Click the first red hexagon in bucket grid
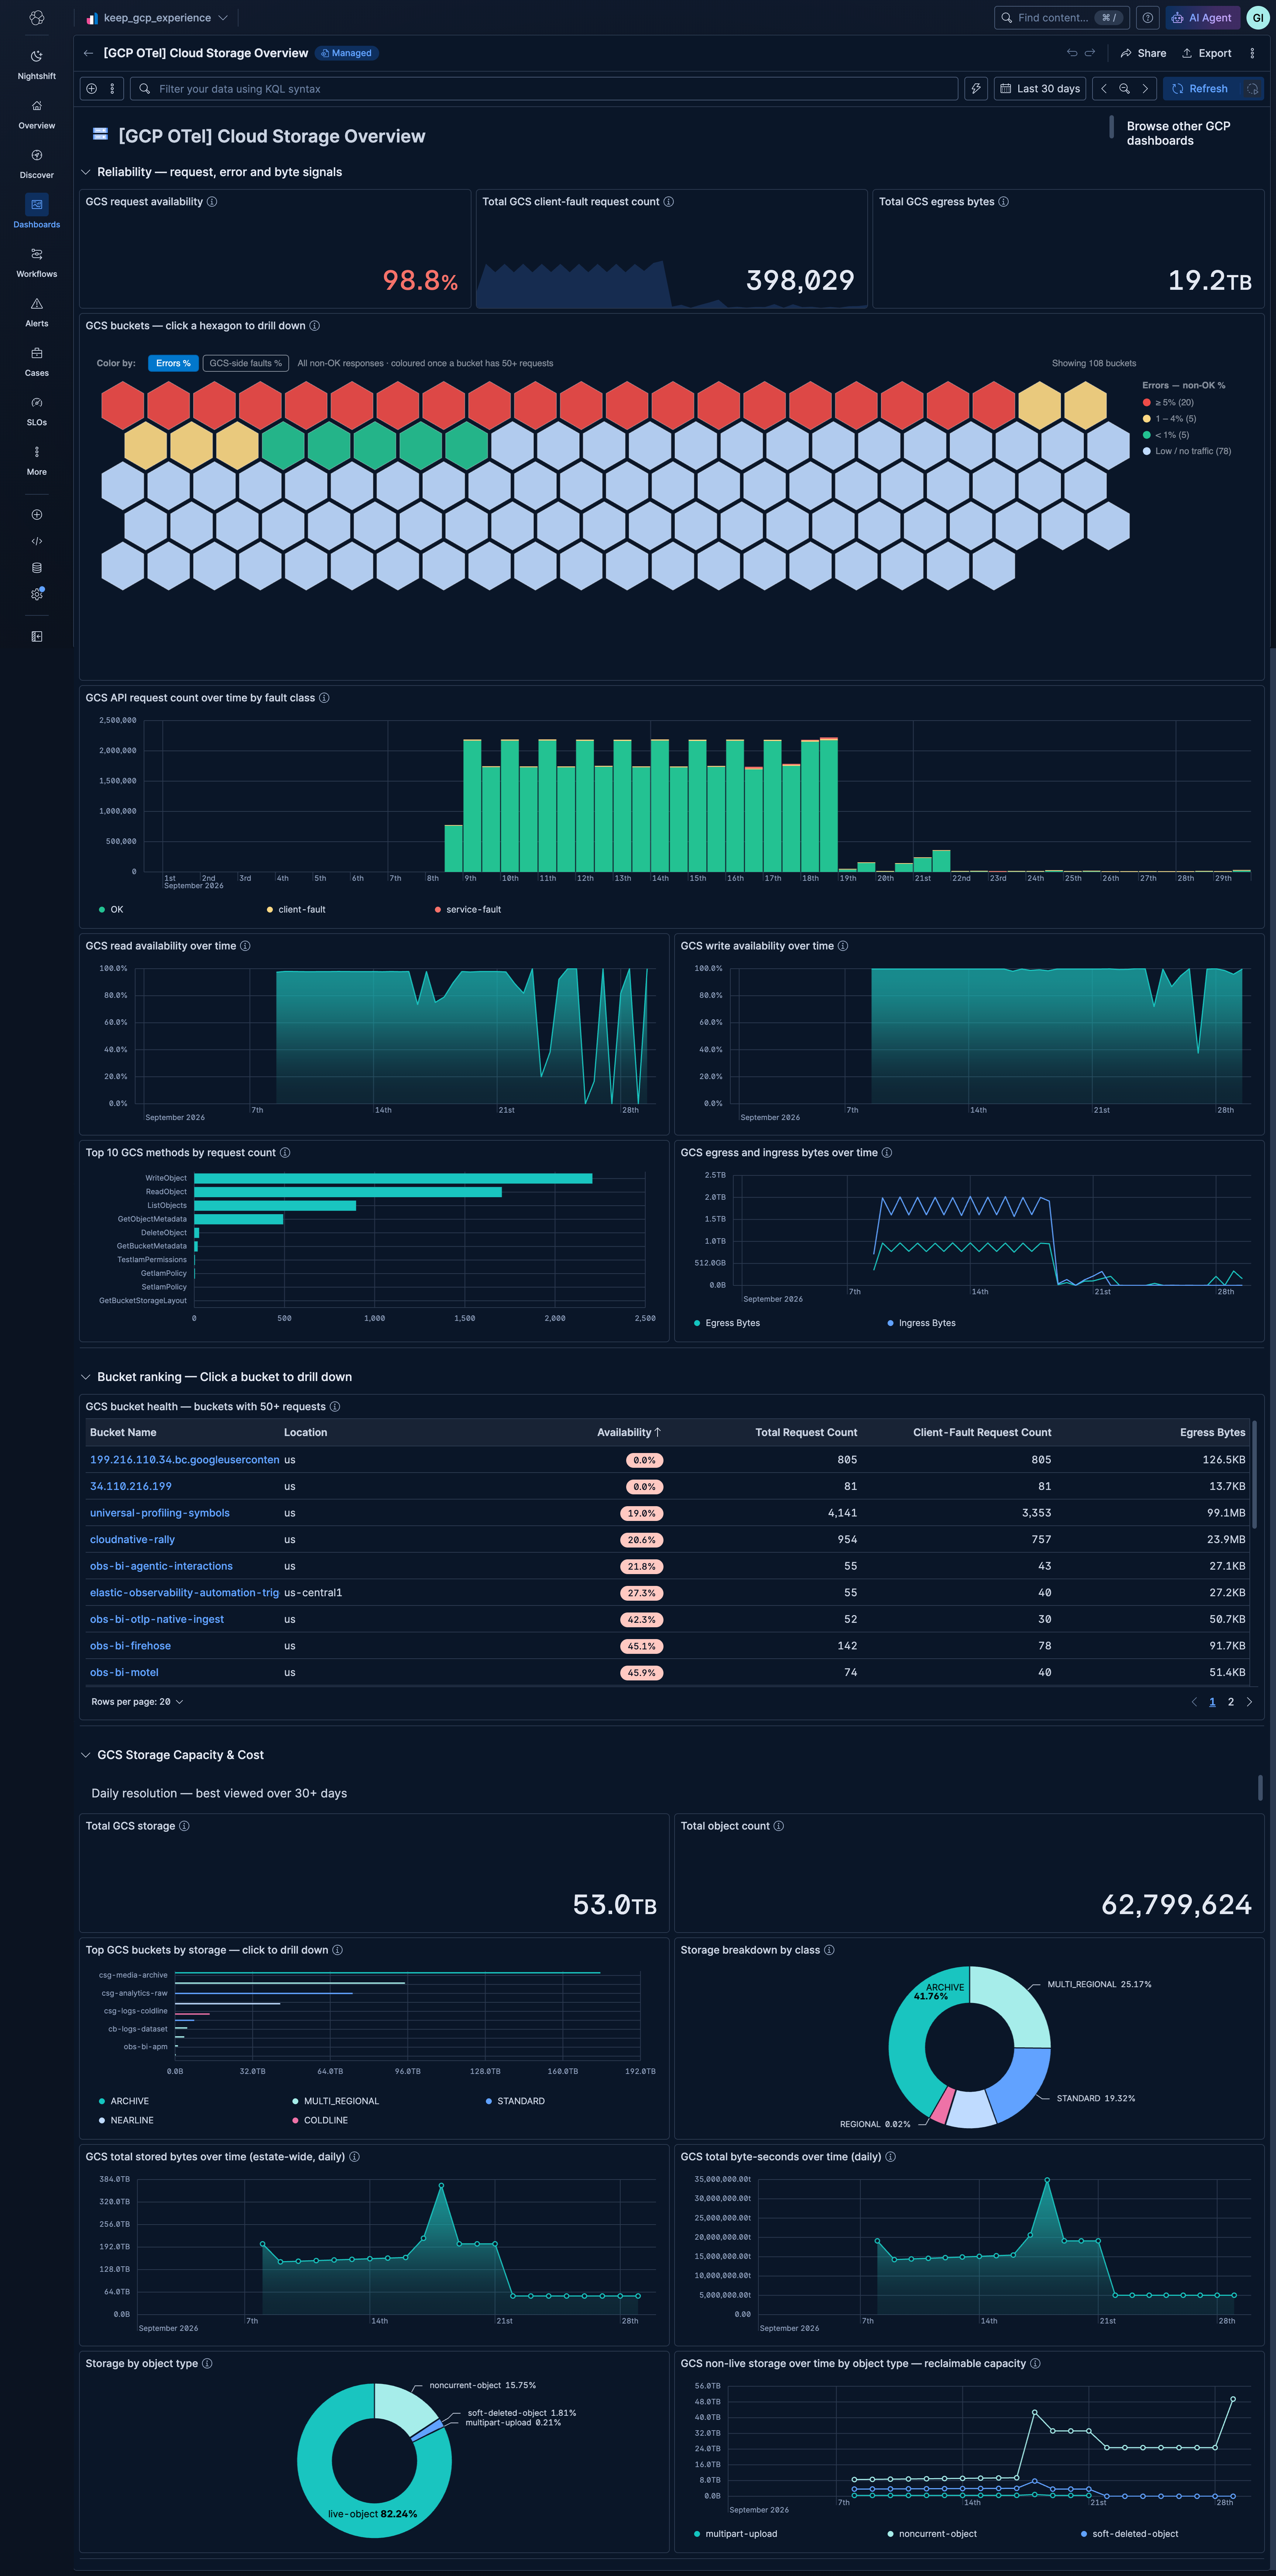1276x2576 pixels. click(x=123, y=405)
